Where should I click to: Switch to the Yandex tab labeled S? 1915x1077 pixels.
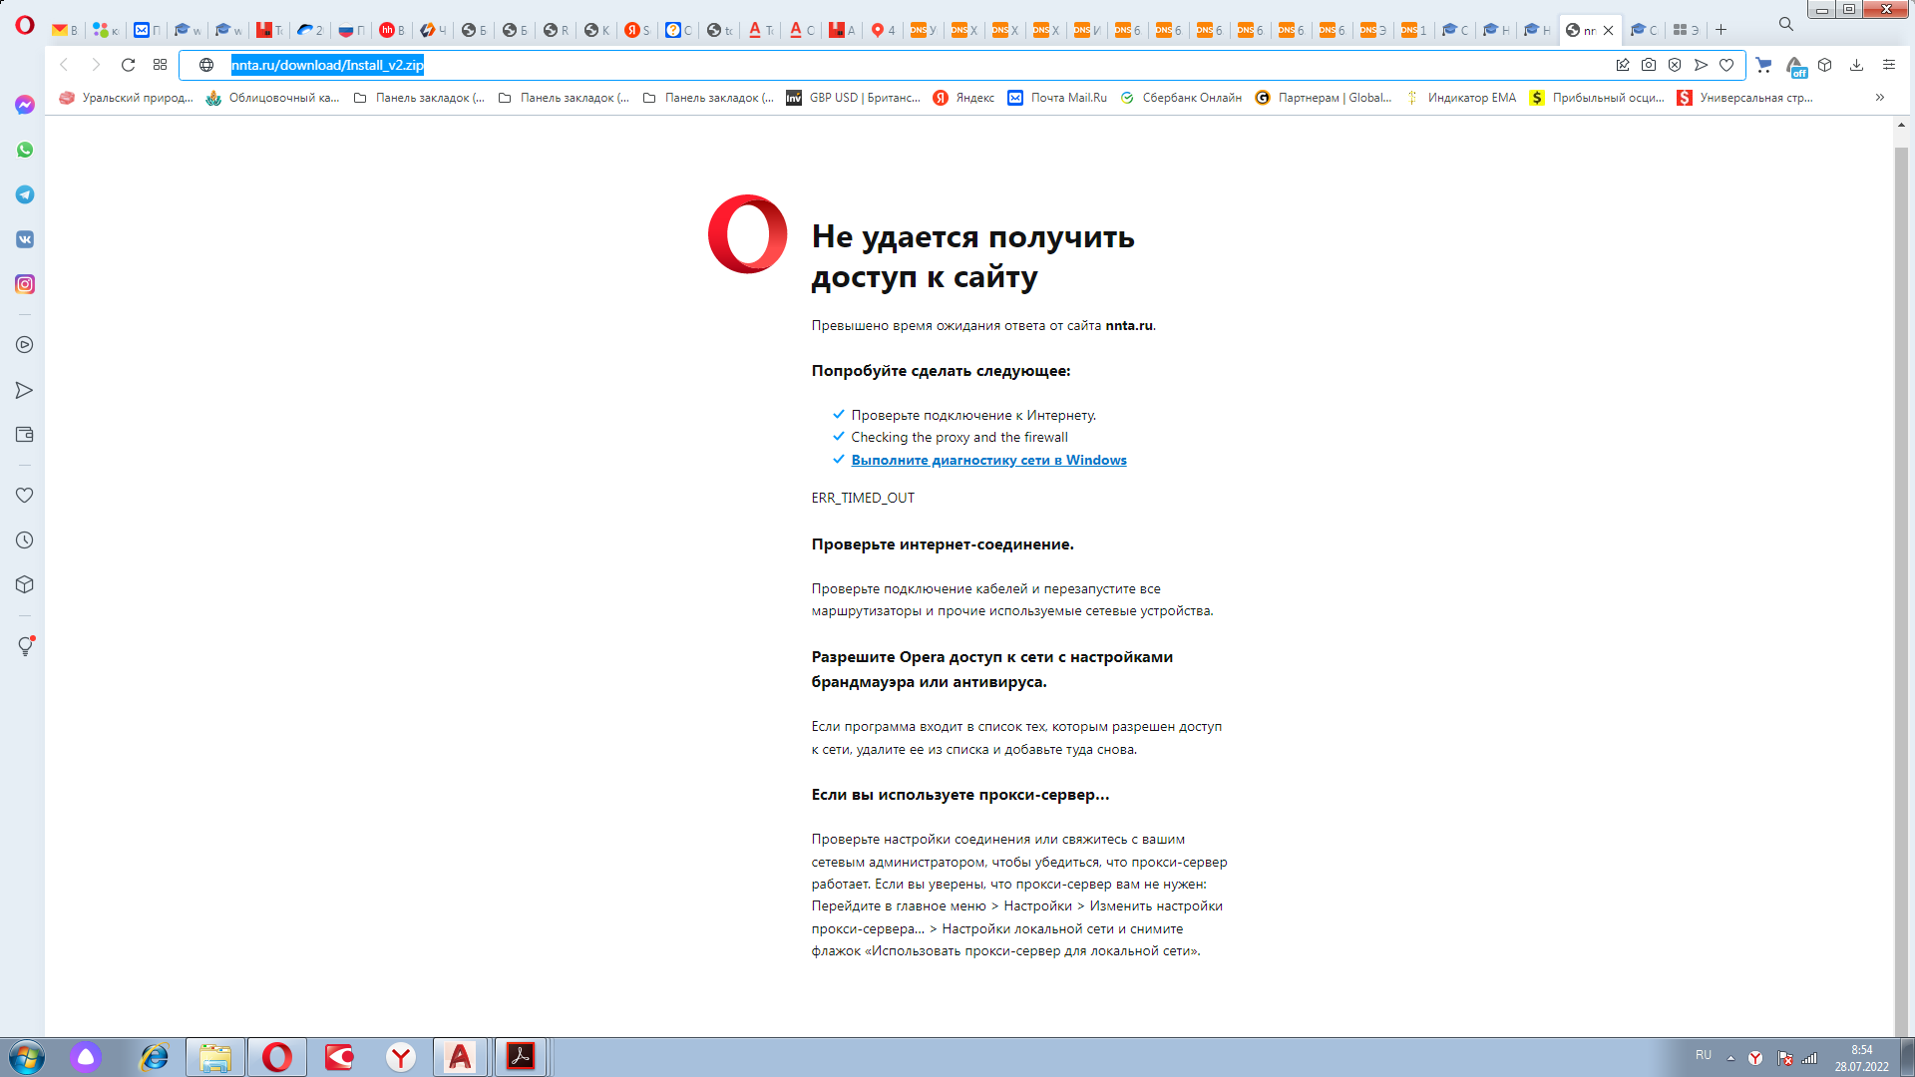coord(637,30)
